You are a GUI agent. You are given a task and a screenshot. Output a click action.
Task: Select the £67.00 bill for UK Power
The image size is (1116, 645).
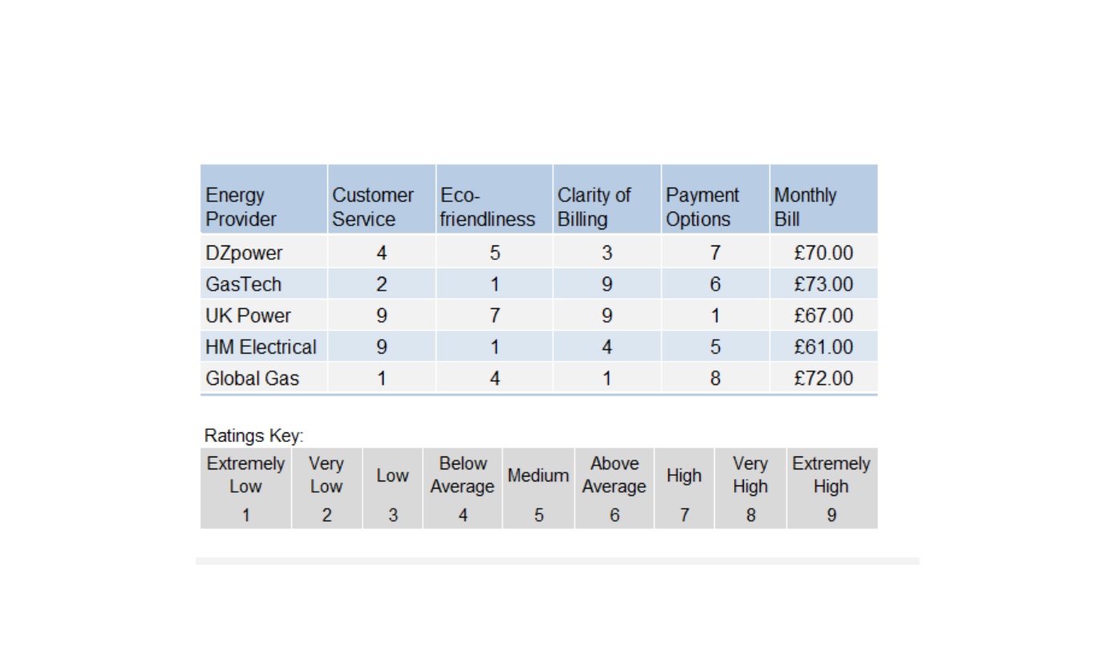823,315
